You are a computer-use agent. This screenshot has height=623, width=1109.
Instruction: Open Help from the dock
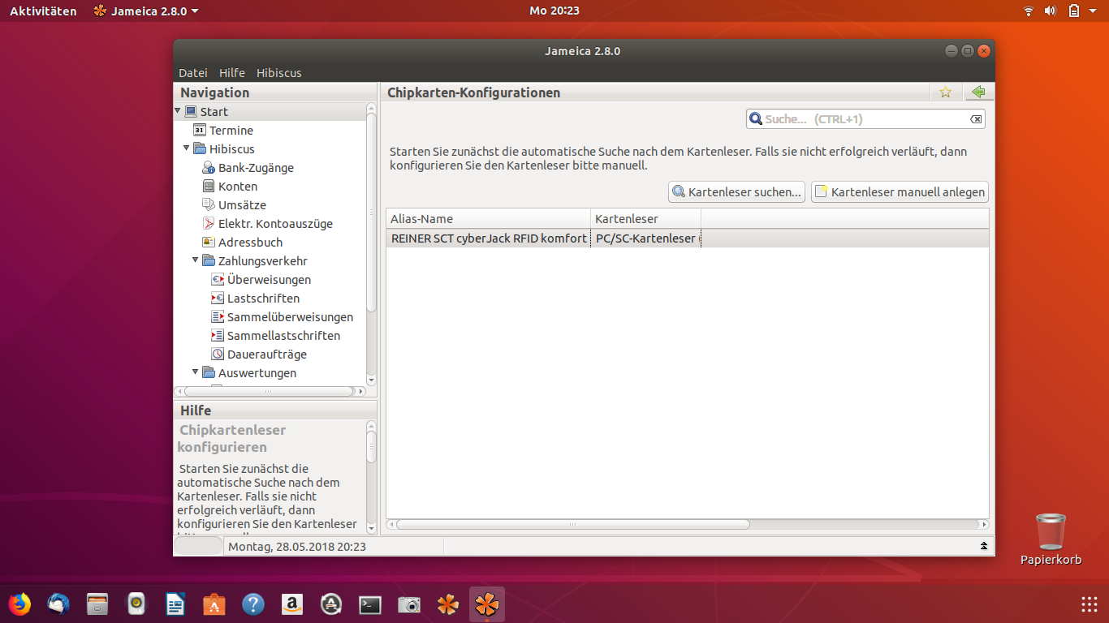(253, 604)
